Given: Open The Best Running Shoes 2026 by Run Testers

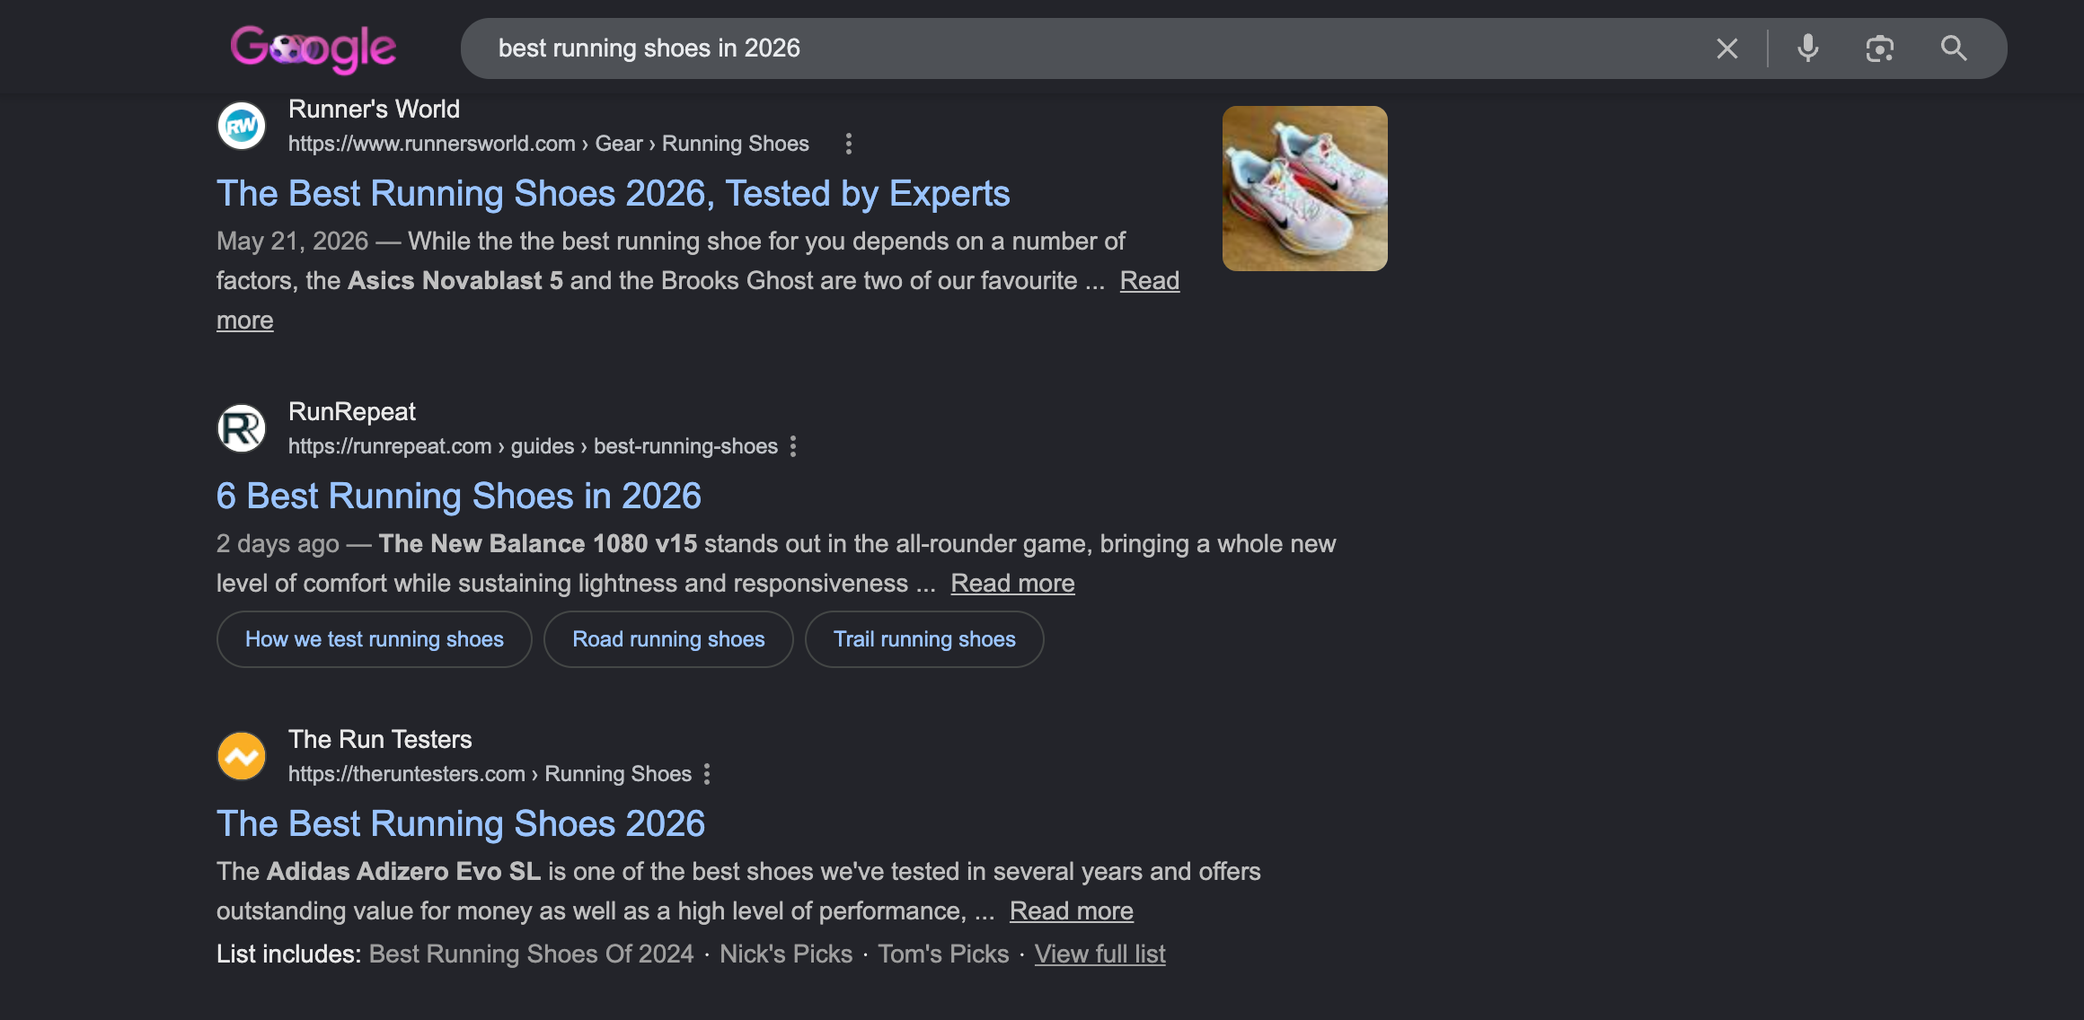Looking at the screenshot, I should point(461,824).
